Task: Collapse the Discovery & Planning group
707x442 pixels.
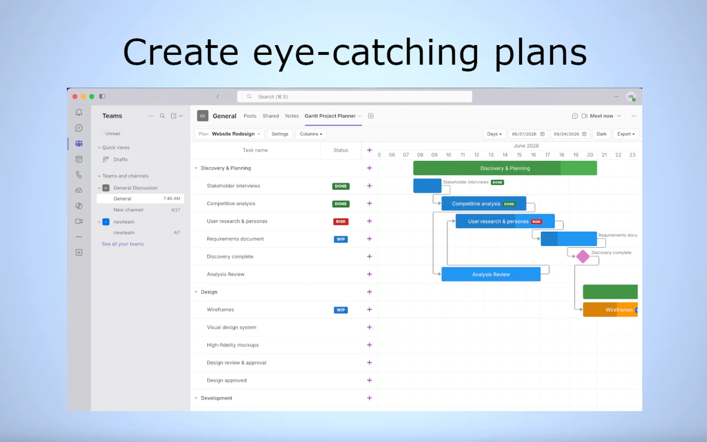Action: [196, 168]
